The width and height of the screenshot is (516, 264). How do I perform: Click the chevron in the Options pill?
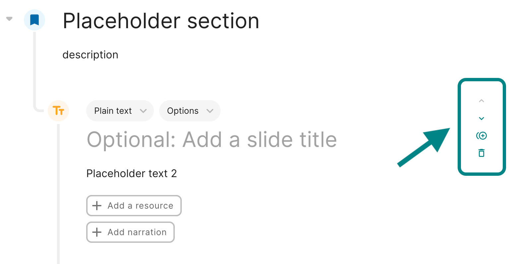point(210,111)
